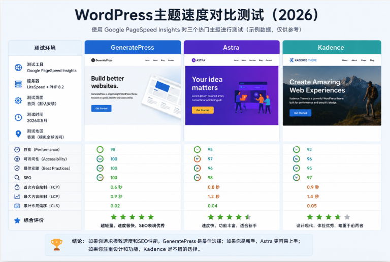Click the stopwatch icon for 首次内容绘制 (FCP)
The image size is (390, 262).
17,187
